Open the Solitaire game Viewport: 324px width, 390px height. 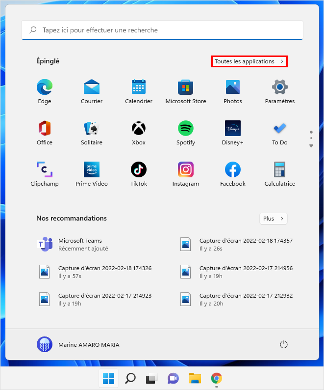click(92, 133)
